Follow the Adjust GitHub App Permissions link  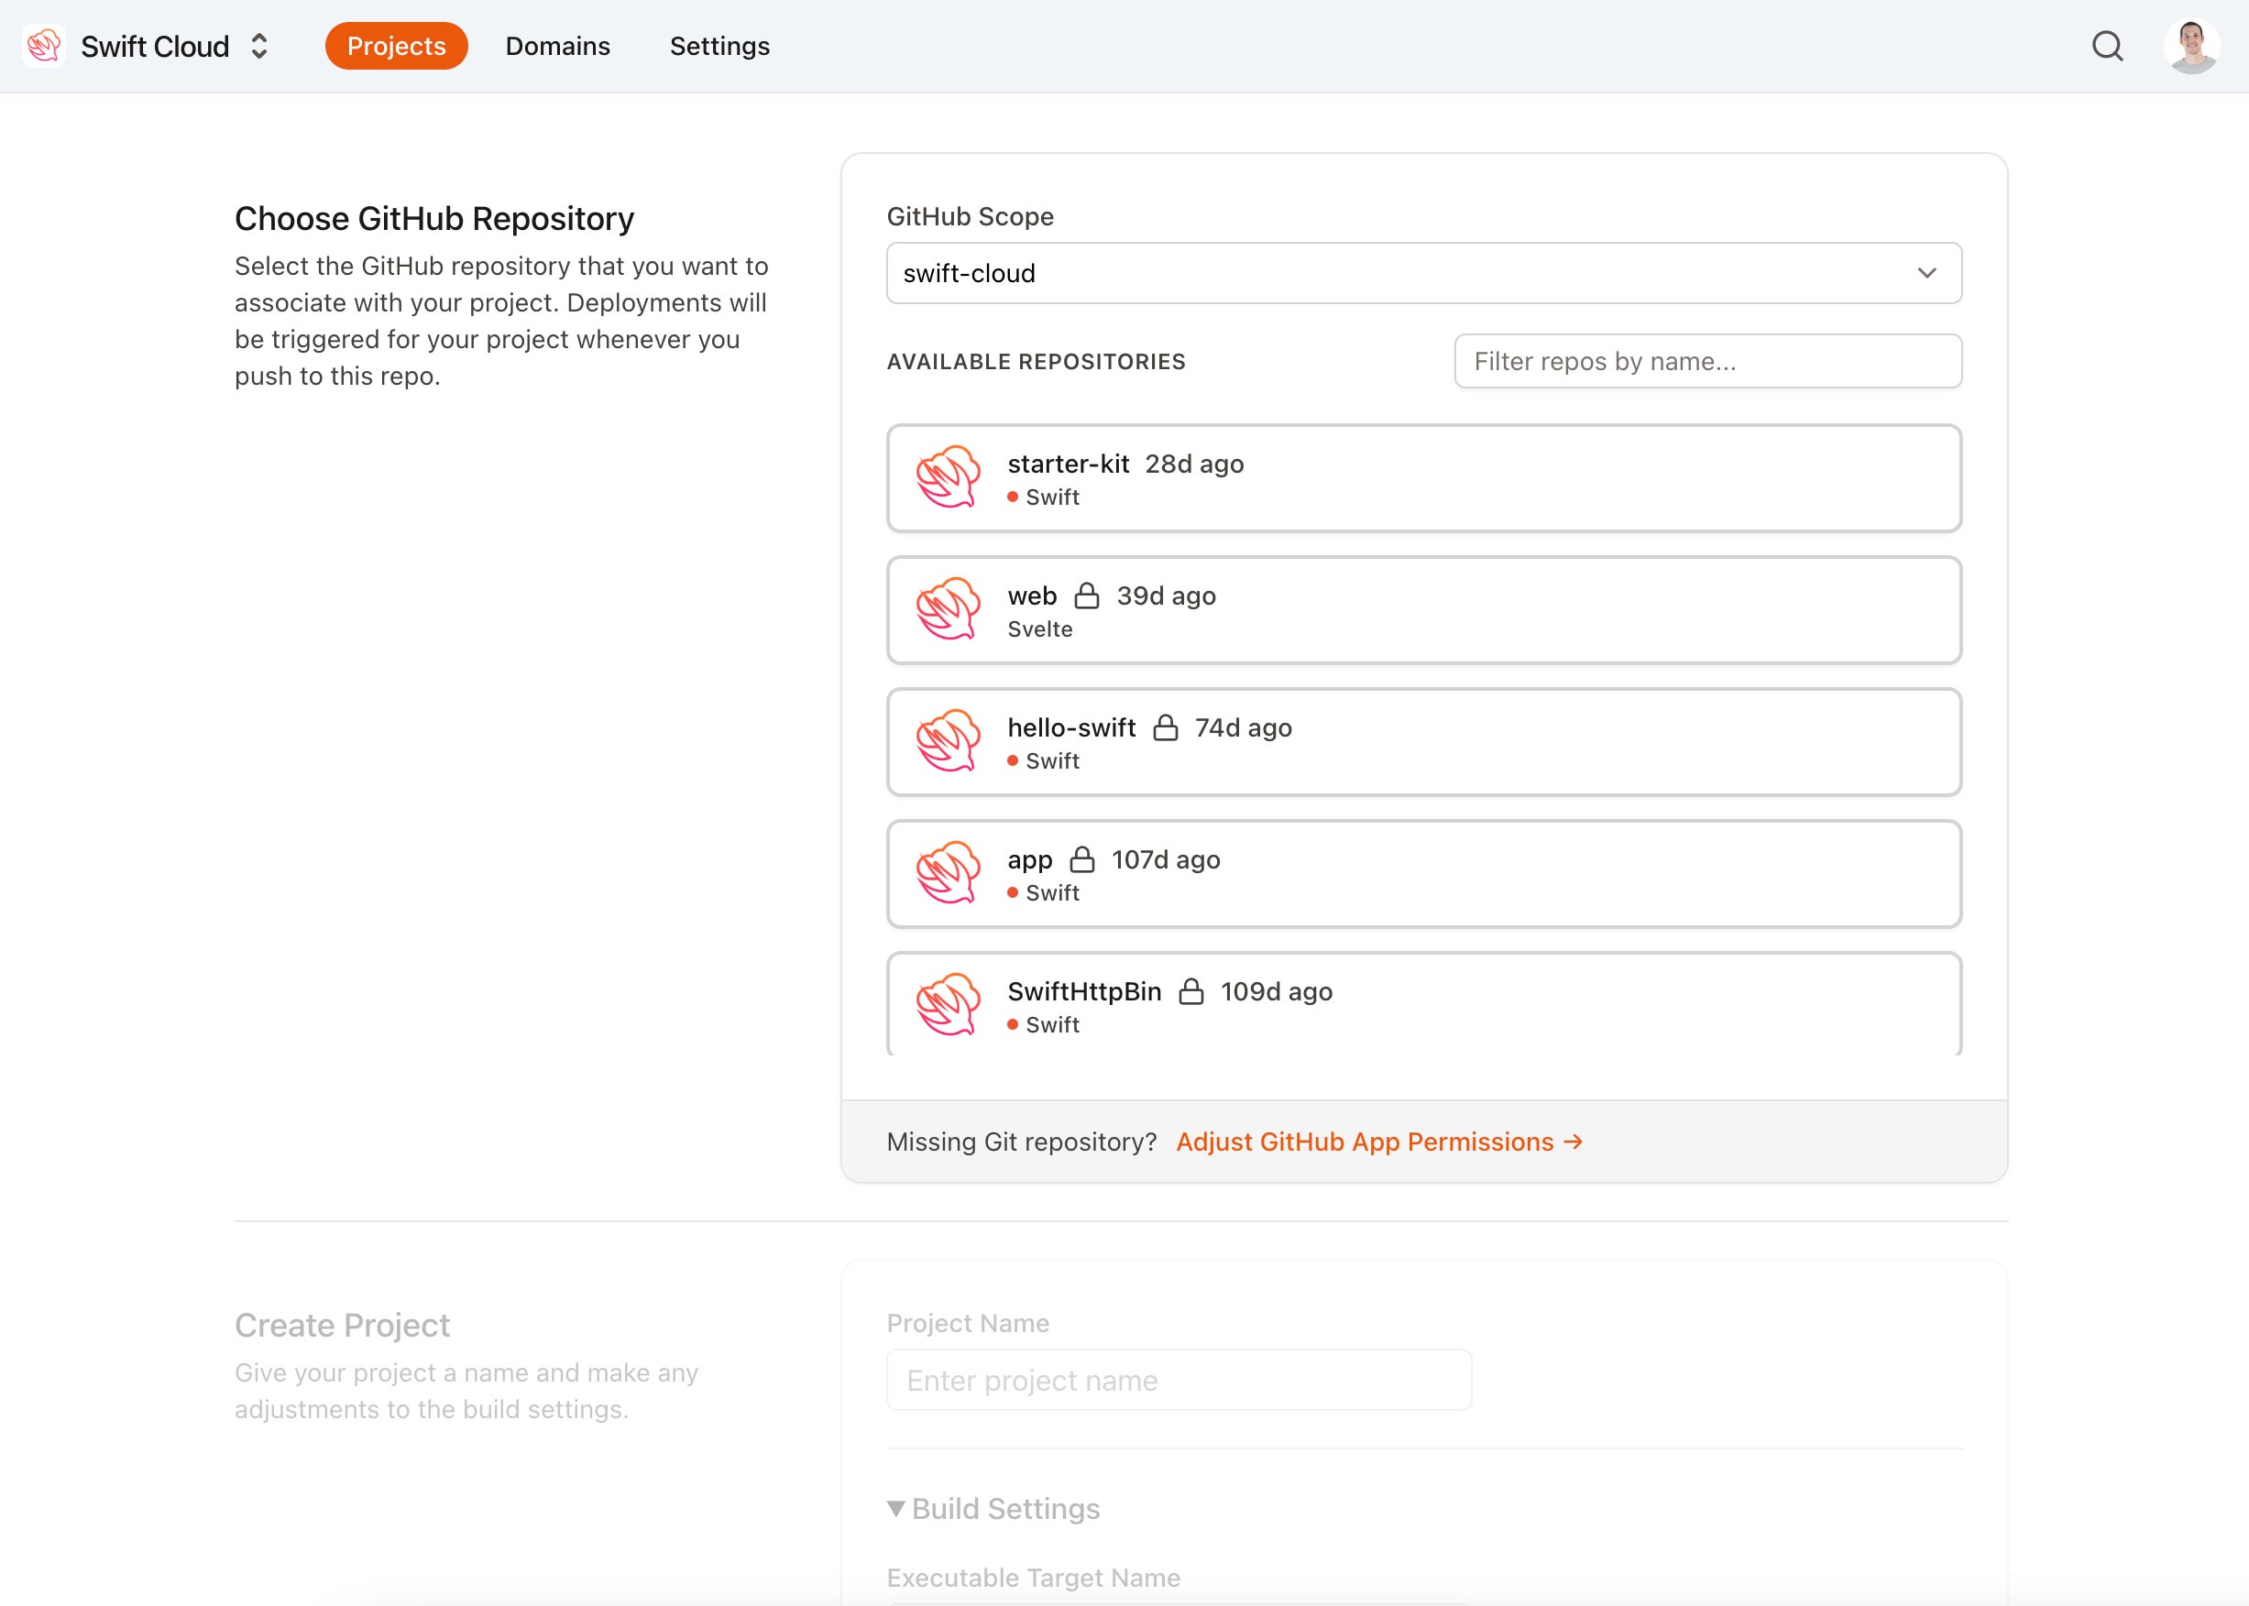1377,1142
